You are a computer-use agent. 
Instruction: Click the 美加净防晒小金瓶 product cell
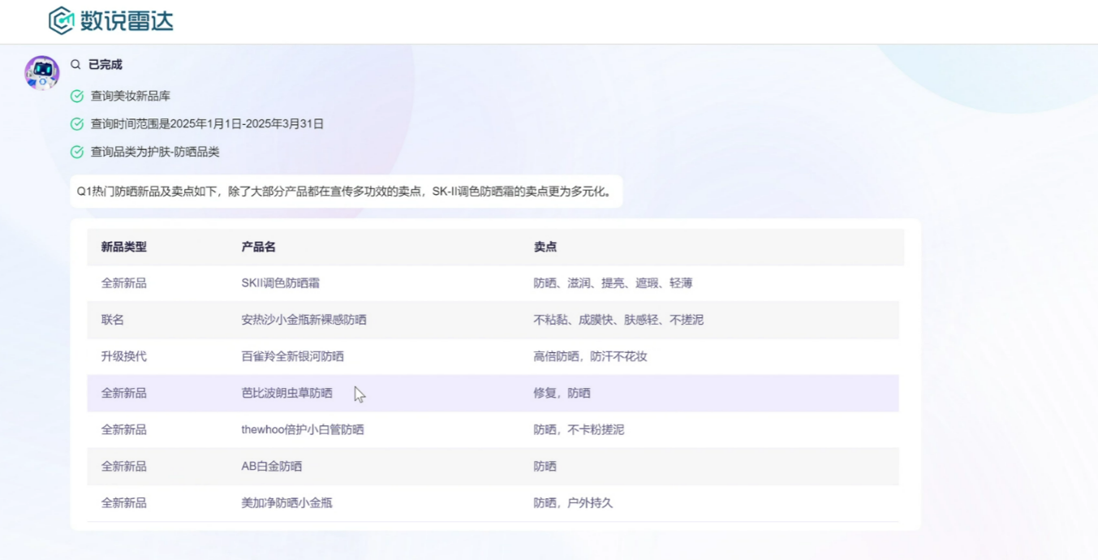[x=287, y=503]
